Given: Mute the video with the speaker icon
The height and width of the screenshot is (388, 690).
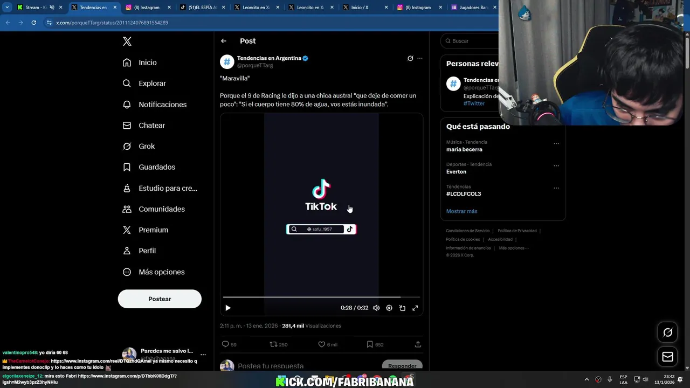Looking at the screenshot, I should click(x=376, y=308).
